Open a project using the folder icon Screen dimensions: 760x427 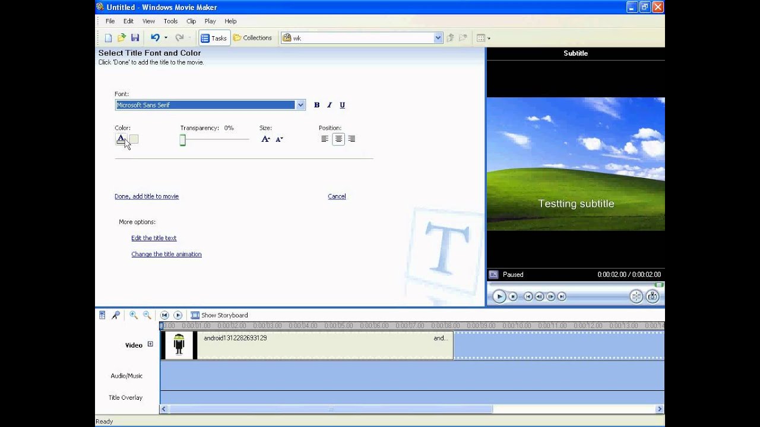tap(122, 38)
